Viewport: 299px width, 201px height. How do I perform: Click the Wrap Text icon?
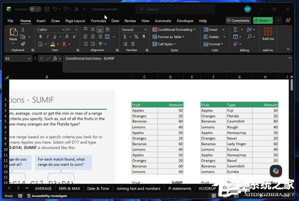[x=108, y=29]
